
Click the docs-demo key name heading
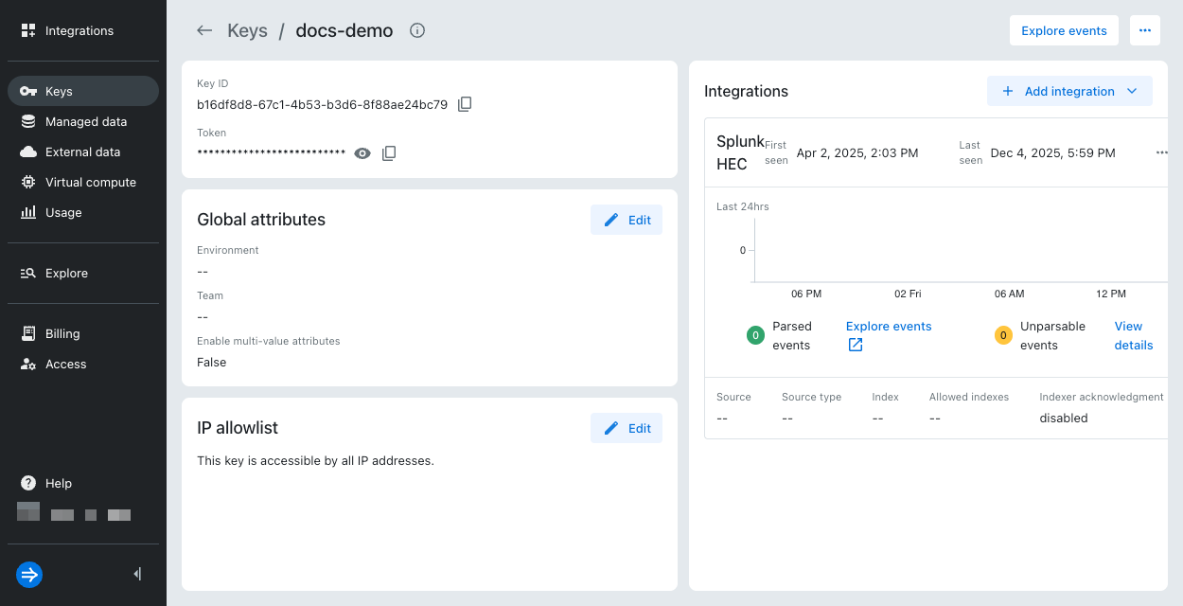344,30
